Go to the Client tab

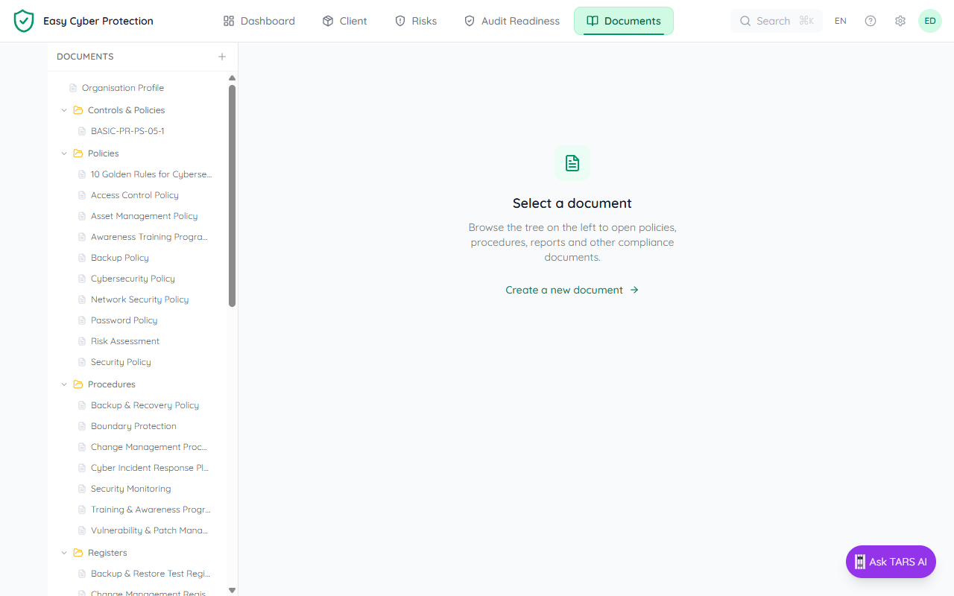coord(344,21)
